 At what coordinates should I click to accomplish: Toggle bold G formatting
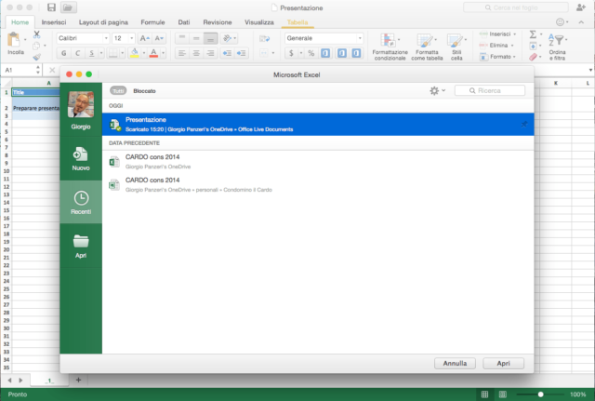[64, 53]
